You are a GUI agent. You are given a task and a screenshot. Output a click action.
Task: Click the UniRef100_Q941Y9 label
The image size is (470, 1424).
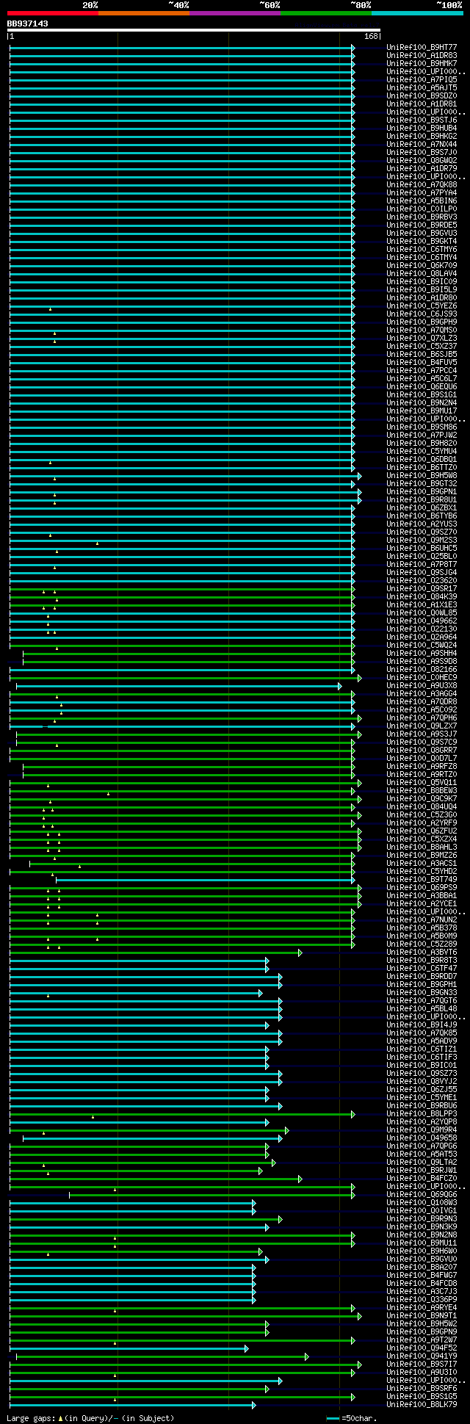[x=422, y=1356]
